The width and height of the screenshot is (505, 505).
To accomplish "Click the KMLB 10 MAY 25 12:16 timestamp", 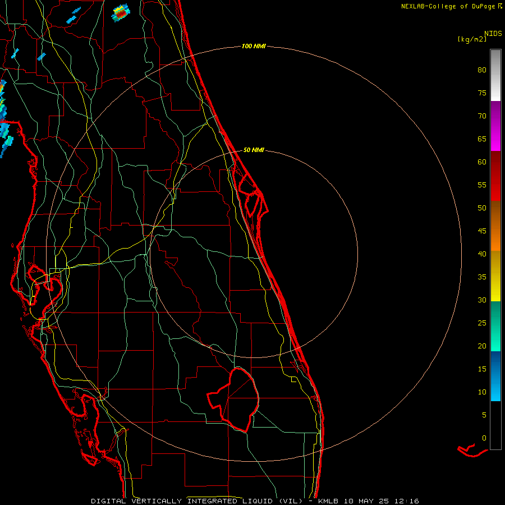I will (369, 501).
